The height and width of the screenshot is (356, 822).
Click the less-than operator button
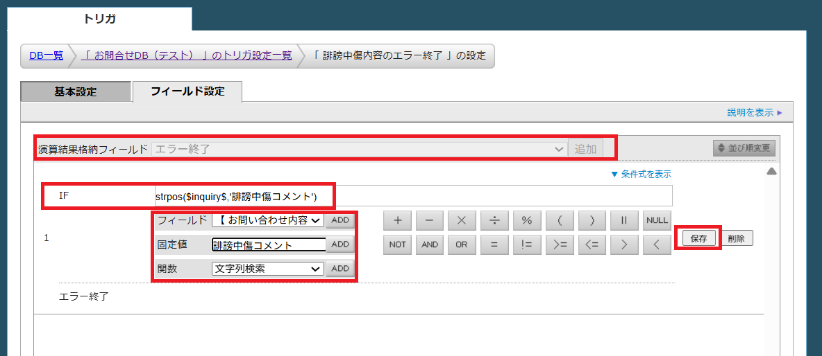click(657, 244)
